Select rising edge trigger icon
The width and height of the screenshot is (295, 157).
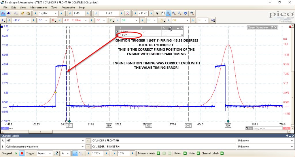[75, 153]
